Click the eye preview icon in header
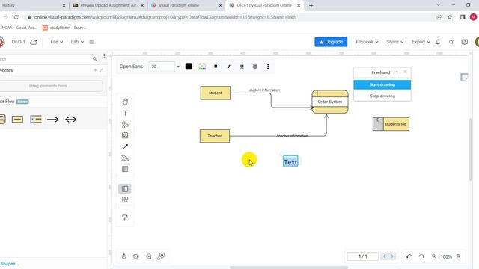The image size is (479, 269). 451,42
